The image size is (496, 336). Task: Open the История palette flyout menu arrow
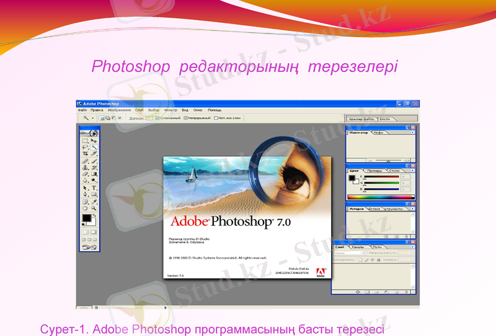point(412,209)
